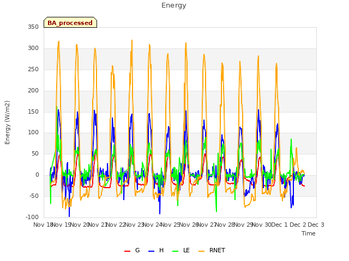Image resolution: width=349 pixels, height=261 pixels.
Task: Click the Dec 1 x-axis date label
Action: (x=279, y=225)
